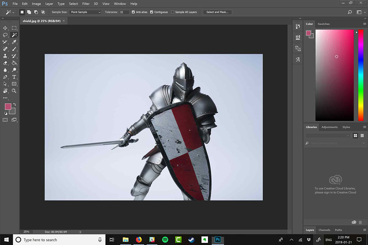Open the Image menu
This screenshot has width=368, height=245.
coord(36,4)
